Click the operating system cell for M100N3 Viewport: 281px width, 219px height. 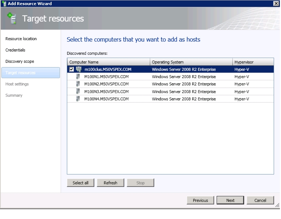(184, 92)
